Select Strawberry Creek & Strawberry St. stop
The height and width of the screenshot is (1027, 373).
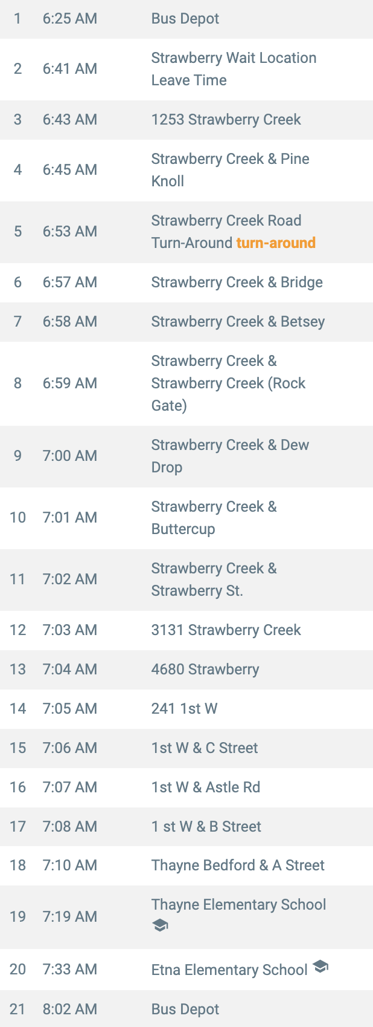coord(186,580)
